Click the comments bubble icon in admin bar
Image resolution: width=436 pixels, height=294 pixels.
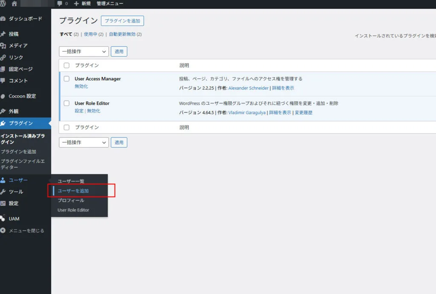60,4
